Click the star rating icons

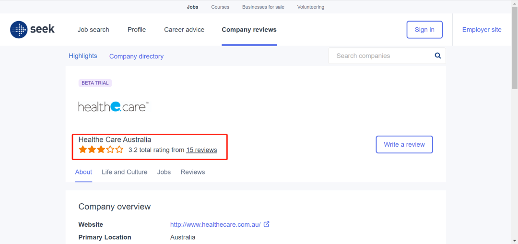(101, 150)
